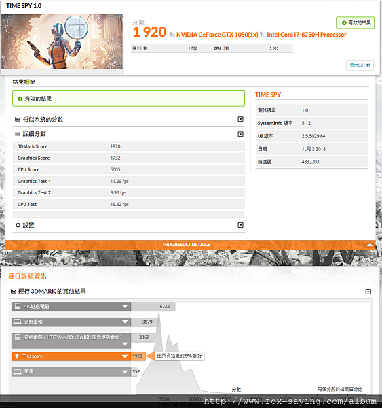
Task: Click the chart icon beside similar systems scores
Action: click(18, 120)
